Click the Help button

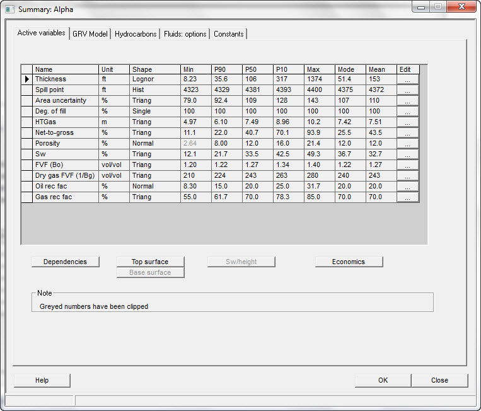point(42,380)
